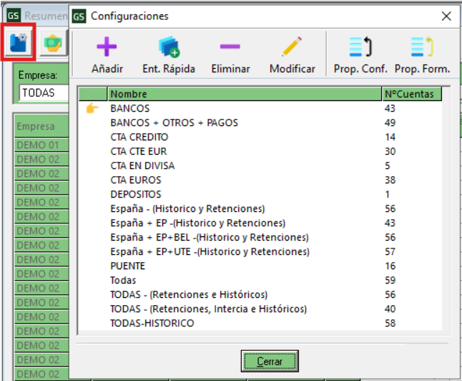Close the Configuraciones dialog with X
Screen dimensions: 462x381
click(x=446, y=16)
